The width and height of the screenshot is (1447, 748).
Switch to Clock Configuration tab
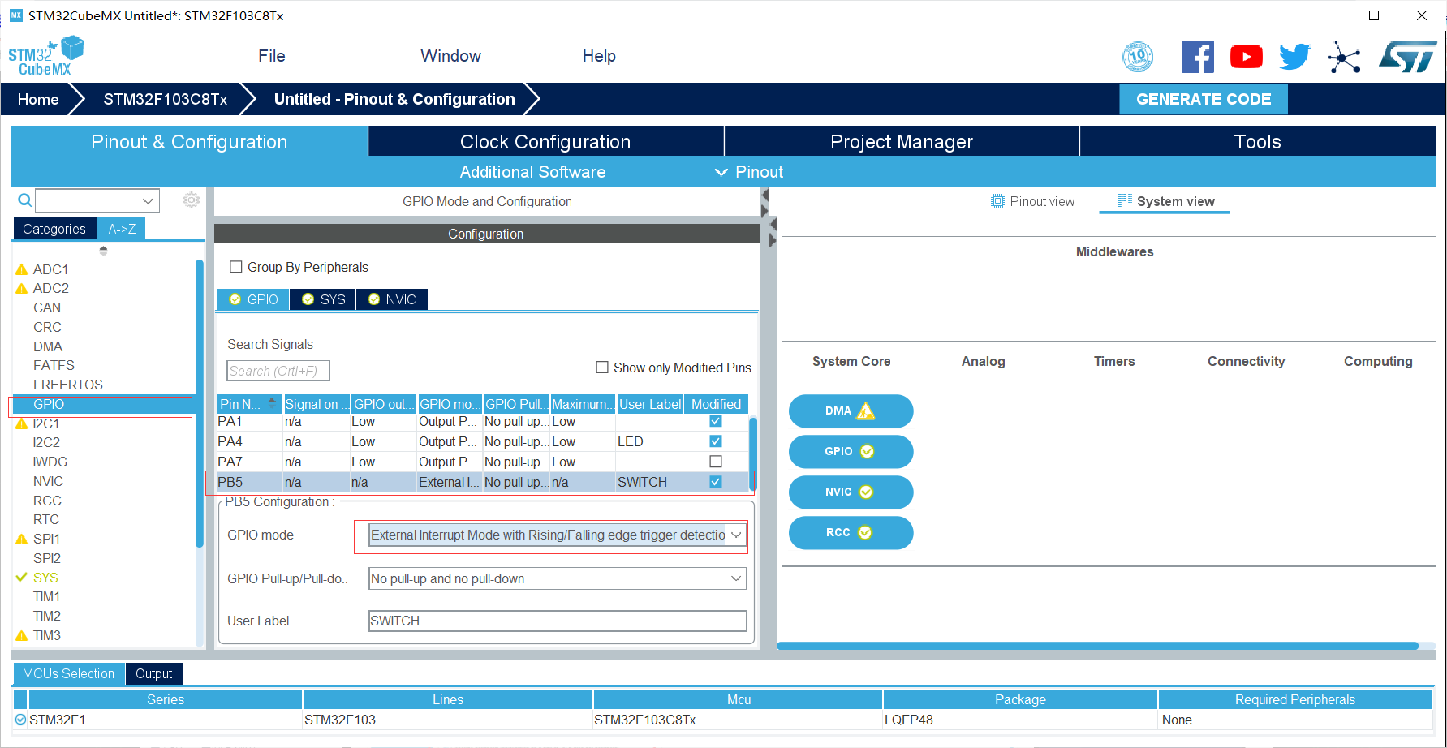coord(545,142)
